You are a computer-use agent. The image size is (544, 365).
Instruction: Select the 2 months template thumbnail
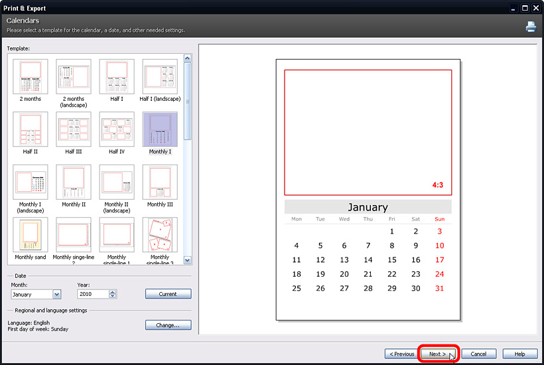[30, 77]
